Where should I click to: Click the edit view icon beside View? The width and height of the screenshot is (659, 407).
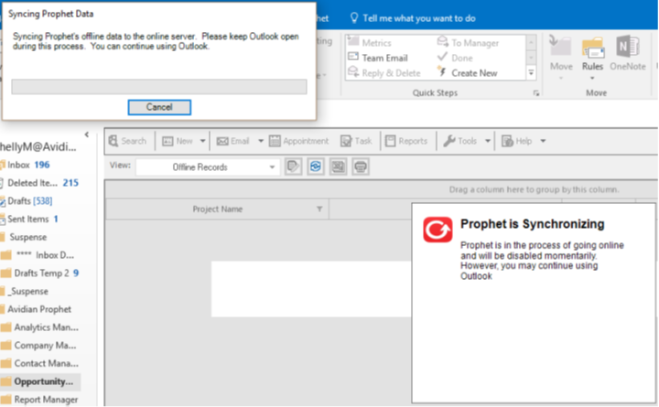(293, 167)
